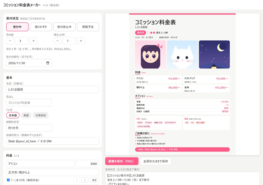Click the 受付中 badge in preview
263x185 pixels.
(140, 33)
